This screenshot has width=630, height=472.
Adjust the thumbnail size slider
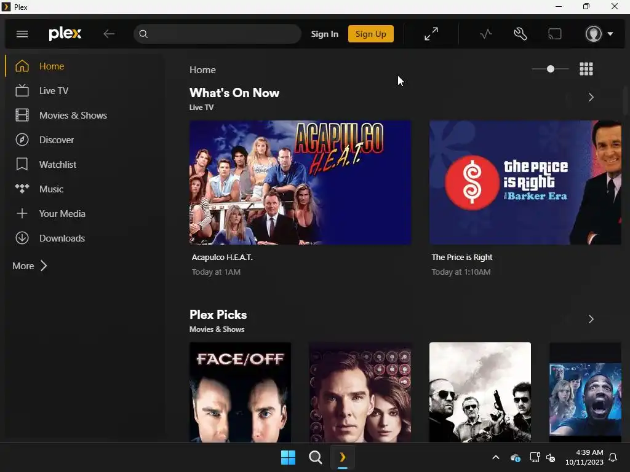point(550,69)
